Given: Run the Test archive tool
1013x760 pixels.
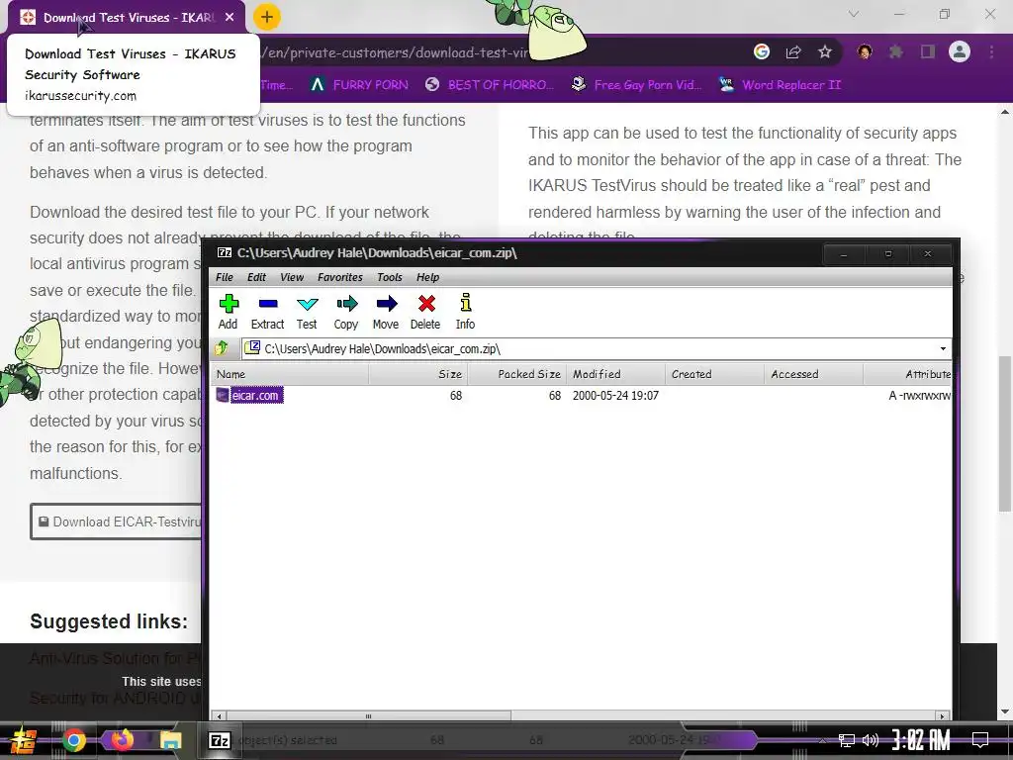Looking at the screenshot, I should click(x=307, y=312).
